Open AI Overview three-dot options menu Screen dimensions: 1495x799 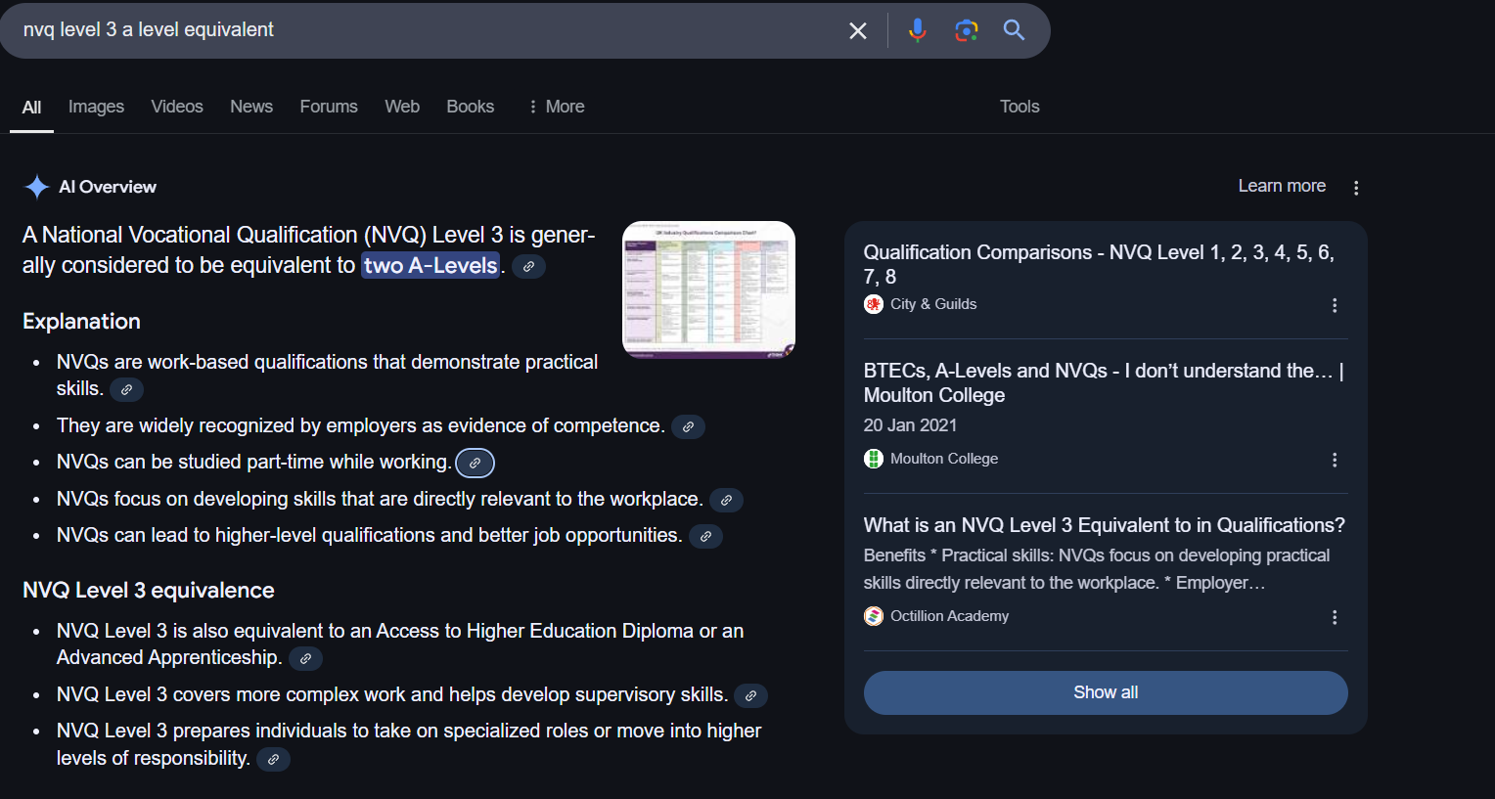[1356, 188]
